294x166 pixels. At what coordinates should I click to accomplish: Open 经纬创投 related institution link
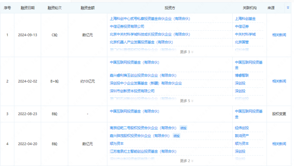(242, 128)
